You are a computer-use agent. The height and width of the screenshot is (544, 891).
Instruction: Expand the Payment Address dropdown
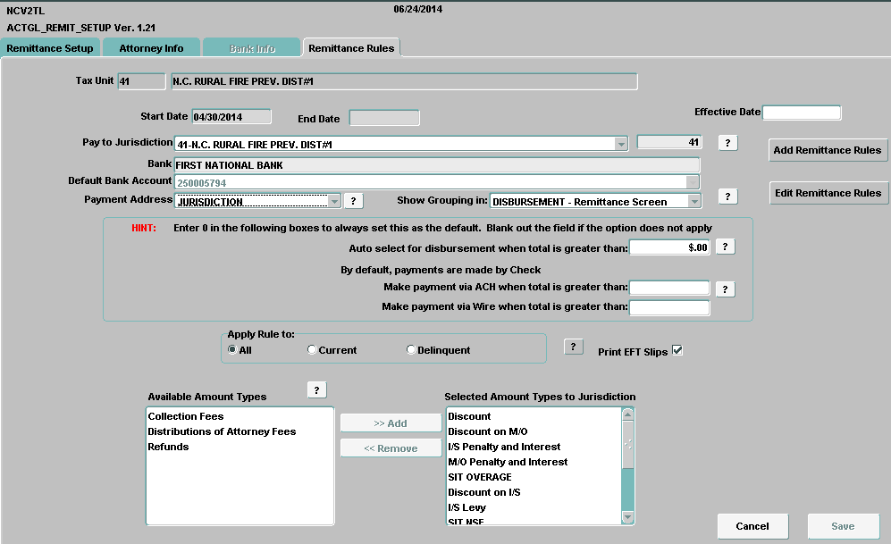point(334,201)
